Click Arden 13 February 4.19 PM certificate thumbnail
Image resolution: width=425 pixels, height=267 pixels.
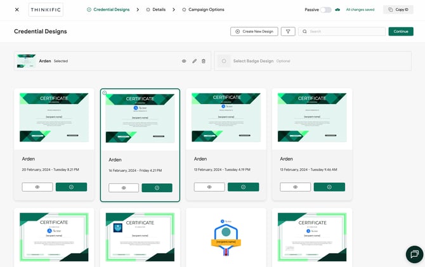click(226, 117)
